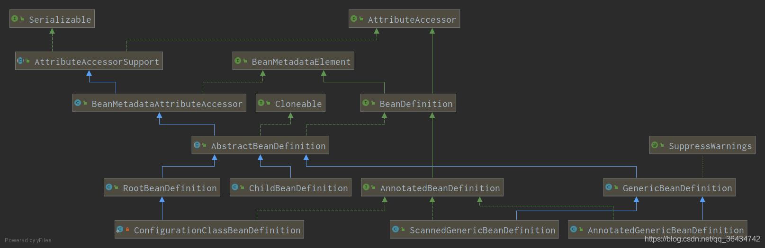The width and height of the screenshot is (765, 248).
Task: Click the annotation icon beside SuppressWarnings
Action: coord(655,145)
